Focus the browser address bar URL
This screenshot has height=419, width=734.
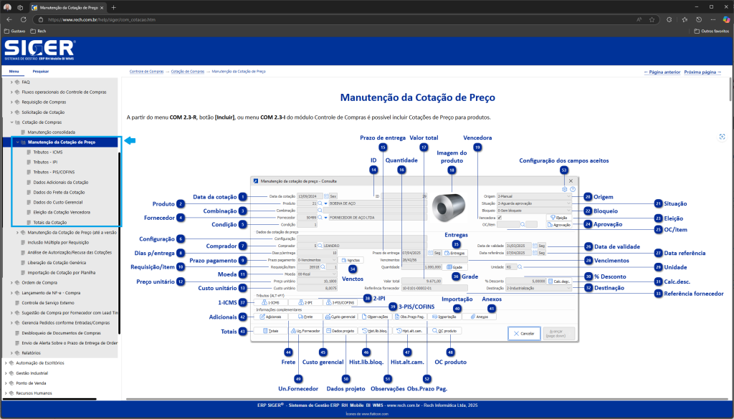click(102, 19)
